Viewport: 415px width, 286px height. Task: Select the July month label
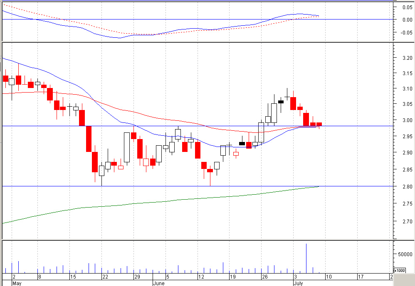click(x=298, y=284)
